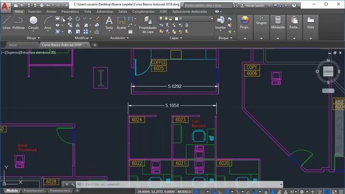The height and width of the screenshot is (194, 345).
Task: Toggle the MODELO space button
Action: (184, 192)
